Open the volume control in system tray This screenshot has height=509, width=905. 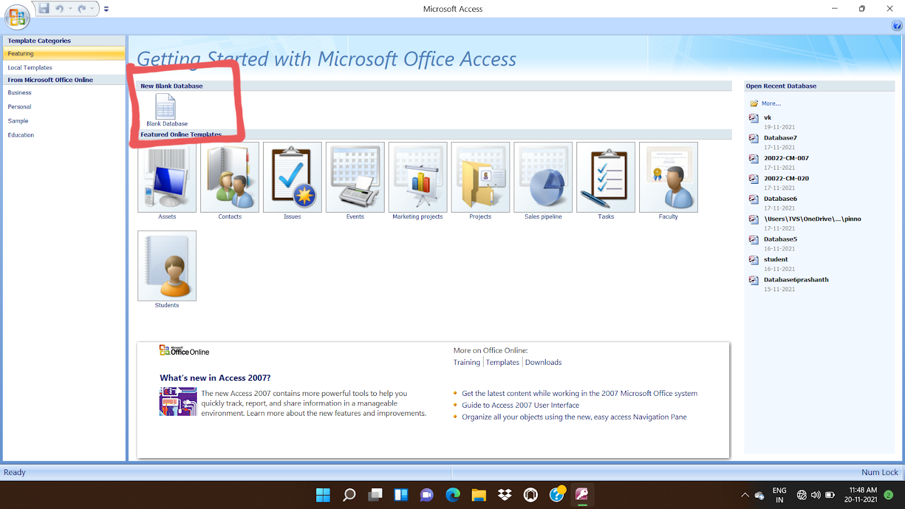coord(815,495)
